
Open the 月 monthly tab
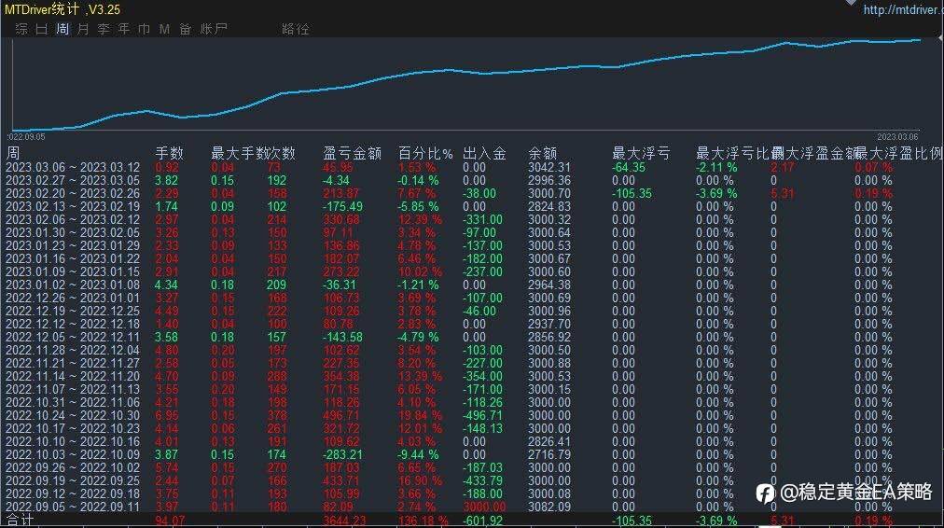pos(83,29)
